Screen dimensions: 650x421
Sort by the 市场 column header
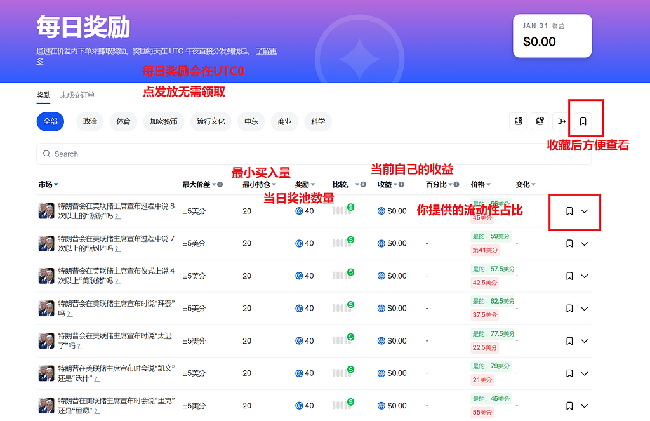[48, 185]
